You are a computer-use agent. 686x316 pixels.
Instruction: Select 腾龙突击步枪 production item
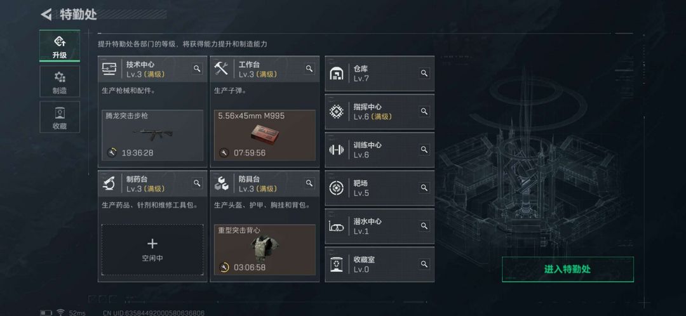(152, 135)
